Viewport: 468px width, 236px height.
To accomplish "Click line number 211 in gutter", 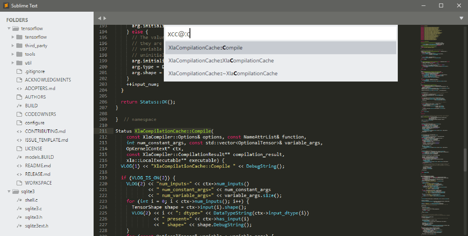I will click(x=103, y=131).
